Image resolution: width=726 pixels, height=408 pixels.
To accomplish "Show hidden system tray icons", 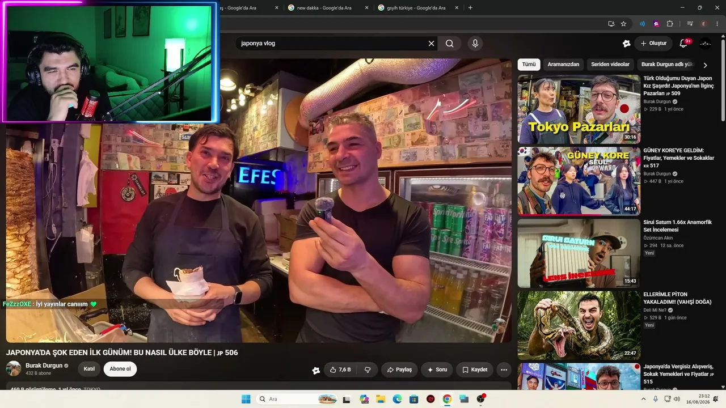I will pos(643,399).
